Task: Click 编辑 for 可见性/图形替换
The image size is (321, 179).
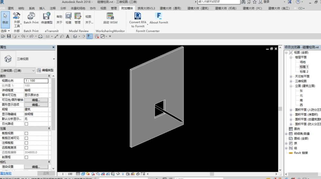Action: tap(36, 100)
